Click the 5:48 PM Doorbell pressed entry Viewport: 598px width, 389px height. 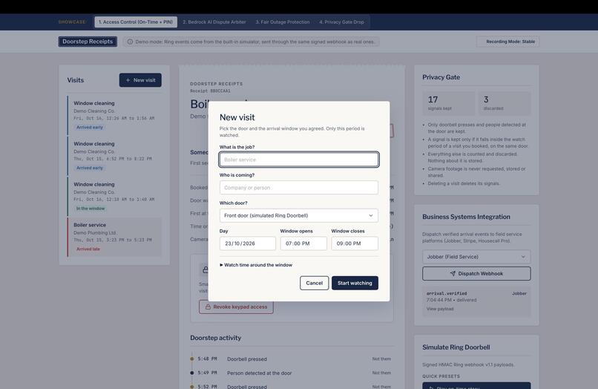(292, 359)
